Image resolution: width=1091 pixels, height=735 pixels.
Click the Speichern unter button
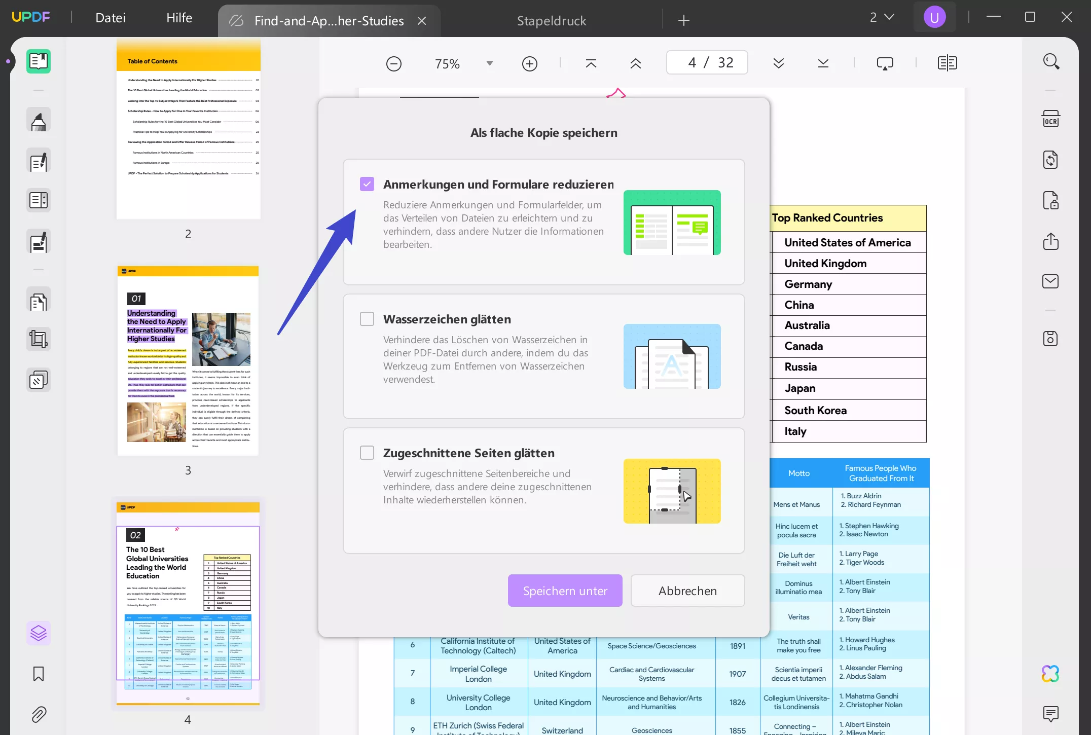pos(565,591)
